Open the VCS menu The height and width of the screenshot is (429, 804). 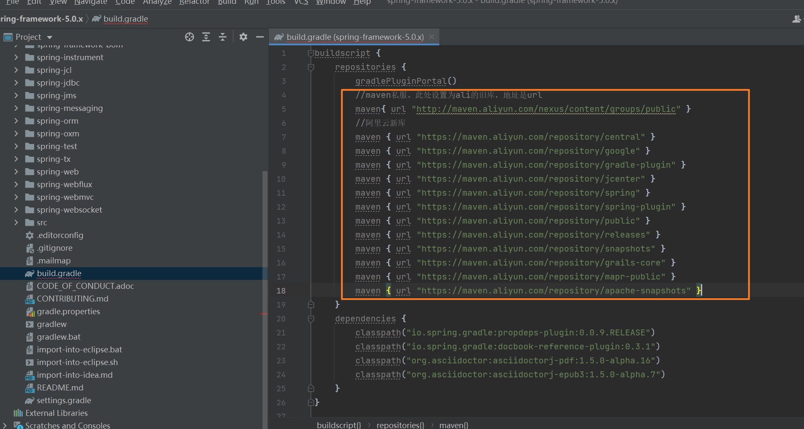pyautogui.click(x=301, y=2)
